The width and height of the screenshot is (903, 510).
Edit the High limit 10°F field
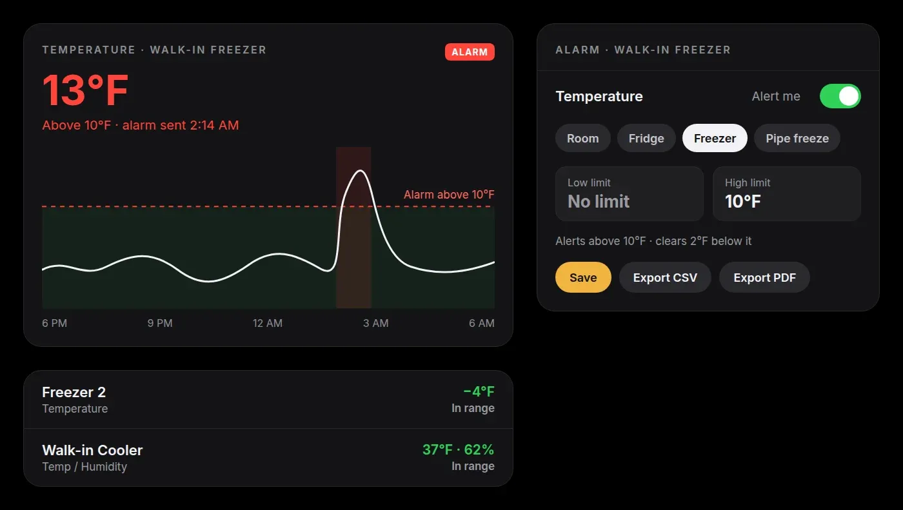(787, 193)
